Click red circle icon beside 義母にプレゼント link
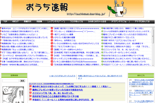 coord(30,89)
